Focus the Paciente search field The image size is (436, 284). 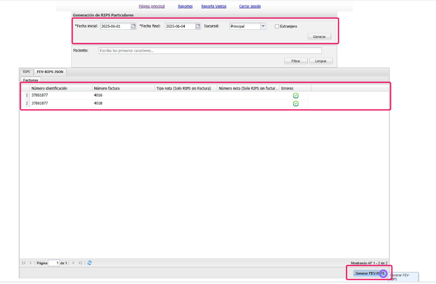pyautogui.click(x=210, y=51)
